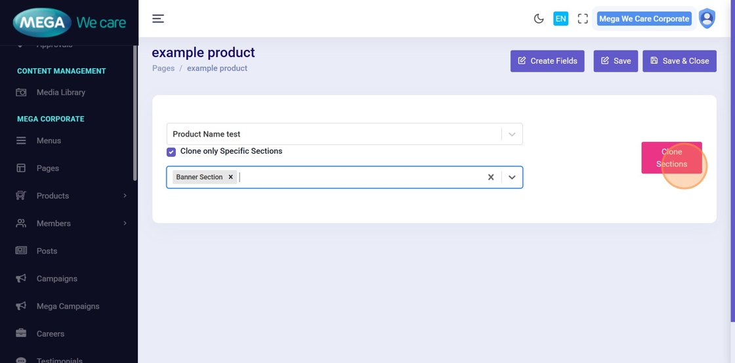Click the Campaigns megaphone icon
735x363 pixels.
pos(21,278)
